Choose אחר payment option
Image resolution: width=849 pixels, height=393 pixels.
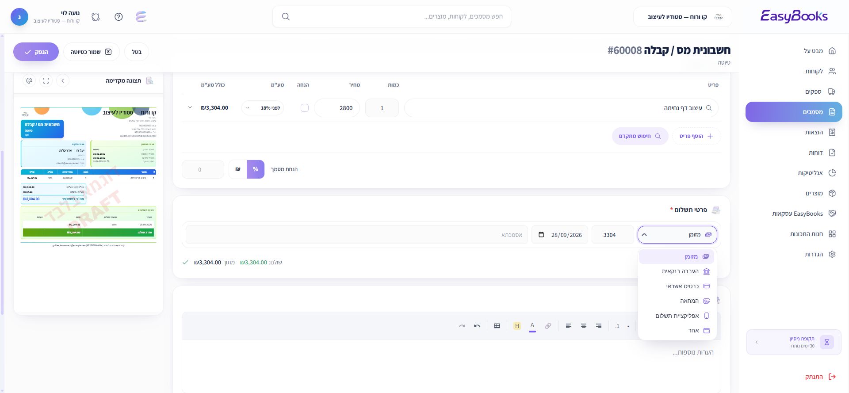(677, 331)
